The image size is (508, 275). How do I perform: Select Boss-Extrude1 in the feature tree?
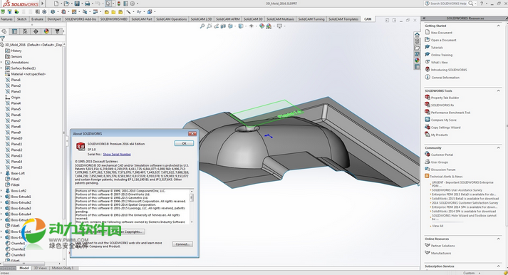(21, 197)
